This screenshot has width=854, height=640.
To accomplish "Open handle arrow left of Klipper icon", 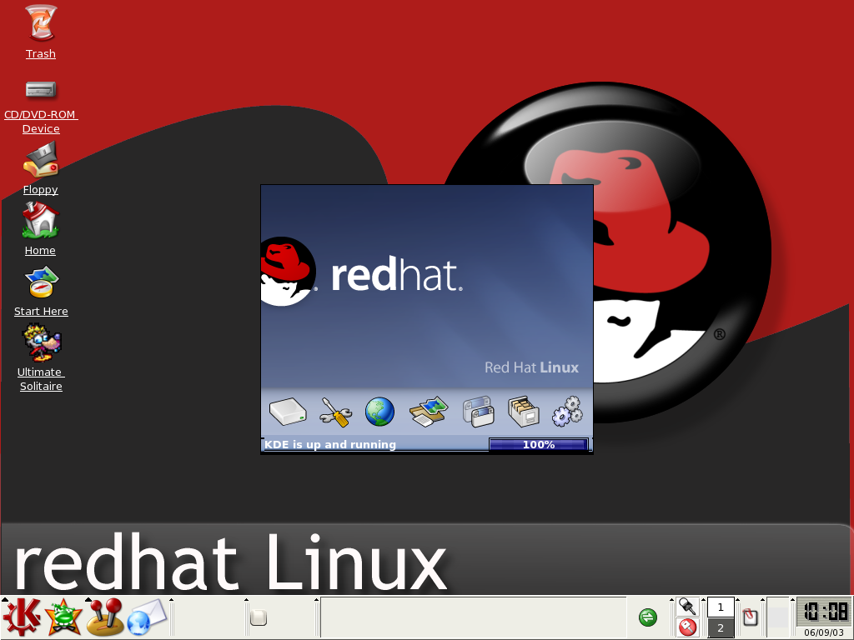I will [x=737, y=600].
